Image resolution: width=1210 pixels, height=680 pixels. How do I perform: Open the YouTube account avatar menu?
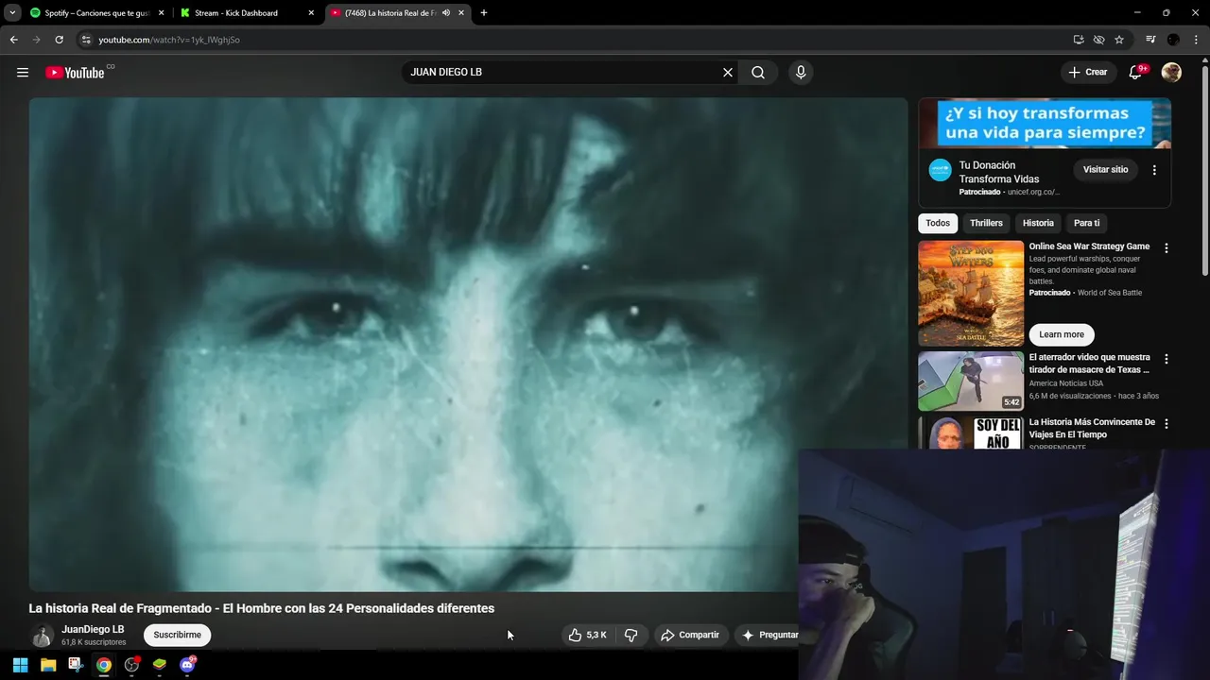point(1171,73)
